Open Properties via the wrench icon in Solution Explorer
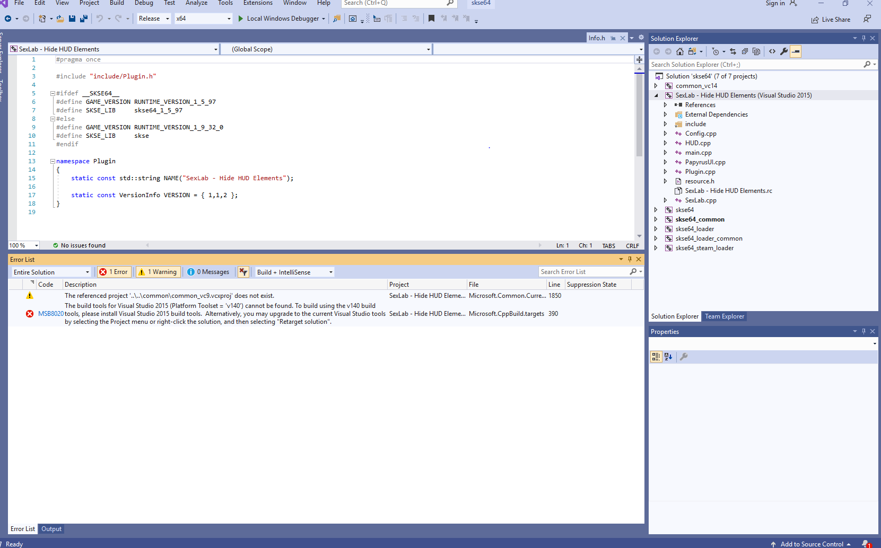The width and height of the screenshot is (881, 548). pyautogui.click(x=784, y=51)
